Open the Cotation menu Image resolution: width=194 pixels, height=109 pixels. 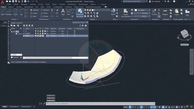(x=62, y=4)
